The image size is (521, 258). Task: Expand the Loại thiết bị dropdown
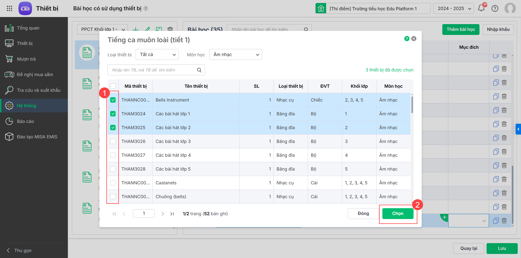tap(157, 55)
